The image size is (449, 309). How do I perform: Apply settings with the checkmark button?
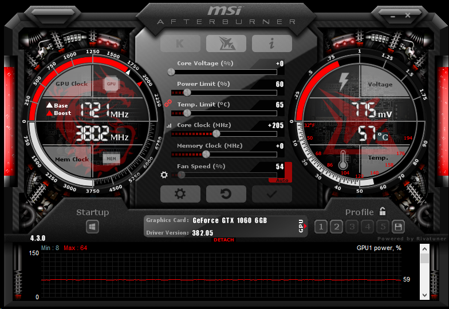click(271, 194)
